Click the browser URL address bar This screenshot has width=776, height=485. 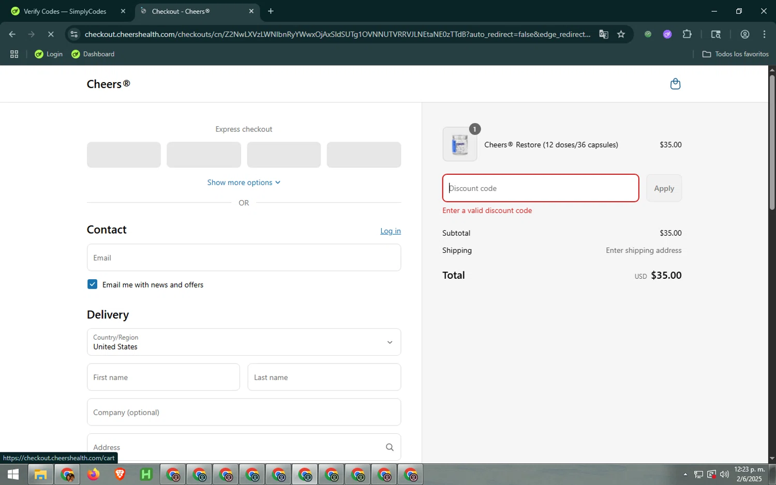pos(336,34)
